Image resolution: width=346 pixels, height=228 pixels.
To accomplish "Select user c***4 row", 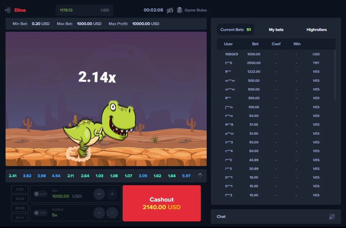I will pyautogui.click(x=276, y=151).
